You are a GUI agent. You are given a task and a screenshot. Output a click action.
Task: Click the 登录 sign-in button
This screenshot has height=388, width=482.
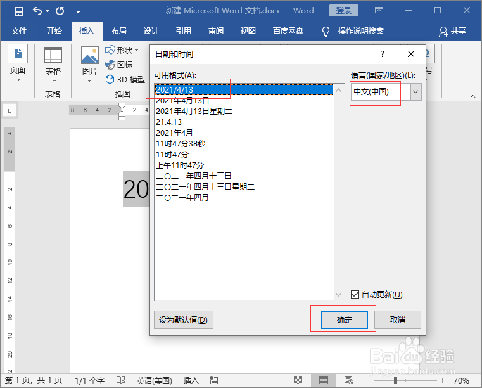(343, 11)
